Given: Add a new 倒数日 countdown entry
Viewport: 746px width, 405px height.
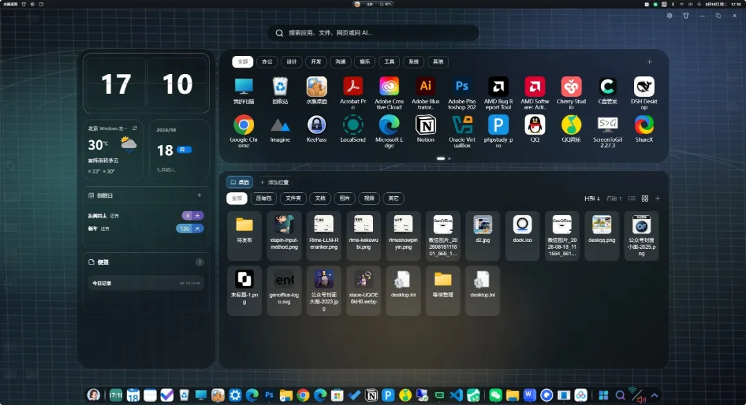Looking at the screenshot, I should pos(200,195).
